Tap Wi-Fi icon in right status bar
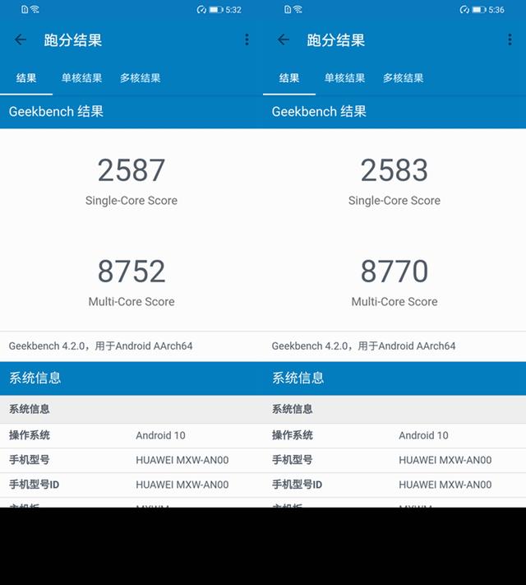Viewport: 526px width, 585px height. pos(298,9)
